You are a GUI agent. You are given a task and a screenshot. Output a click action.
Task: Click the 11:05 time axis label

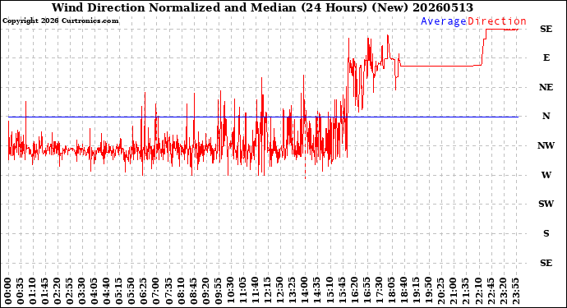click(x=242, y=291)
